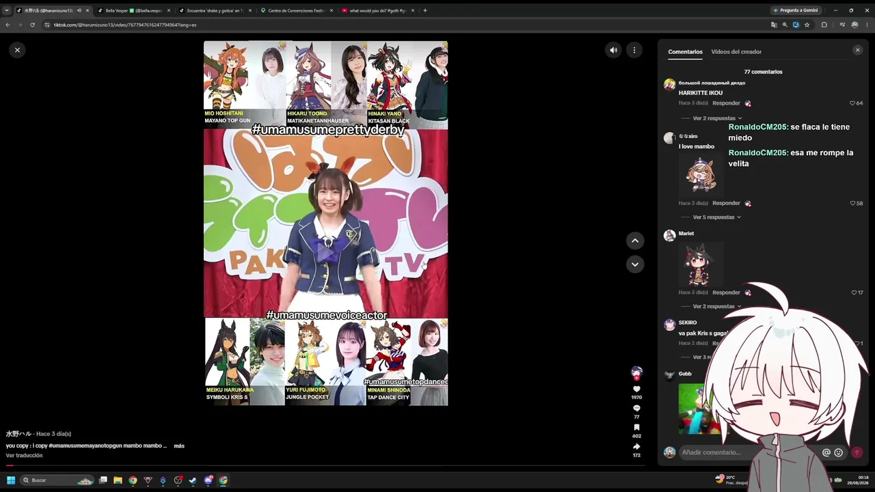Expand the caption with más
Image resolution: width=875 pixels, height=492 pixels.
click(179, 446)
